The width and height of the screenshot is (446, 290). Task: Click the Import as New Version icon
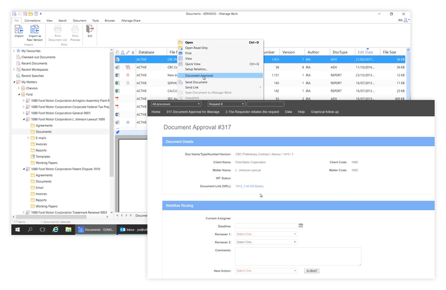coord(35,30)
